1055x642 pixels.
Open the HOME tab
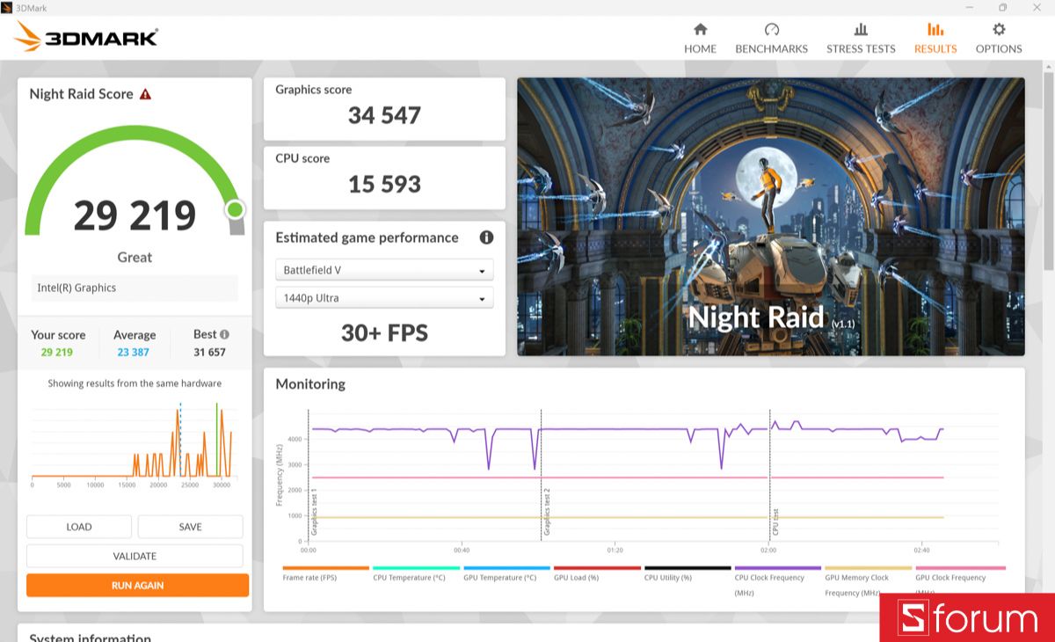point(700,38)
